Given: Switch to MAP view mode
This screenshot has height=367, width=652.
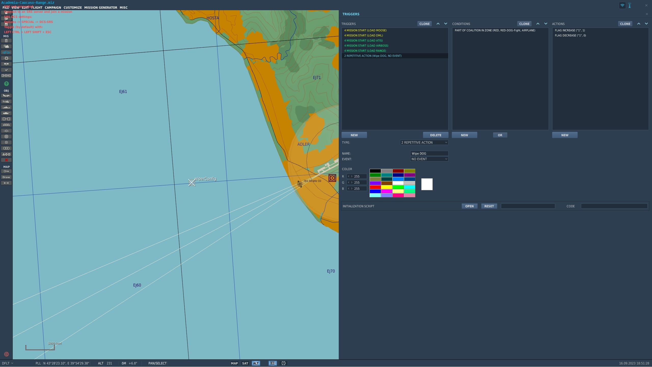Looking at the screenshot, I should (x=234, y=363).
